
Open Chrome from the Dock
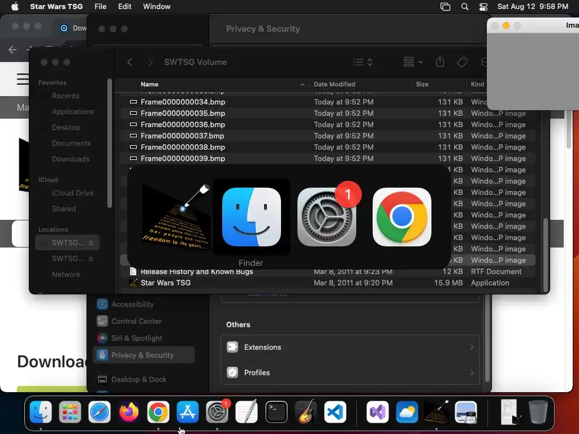point(158,412)
